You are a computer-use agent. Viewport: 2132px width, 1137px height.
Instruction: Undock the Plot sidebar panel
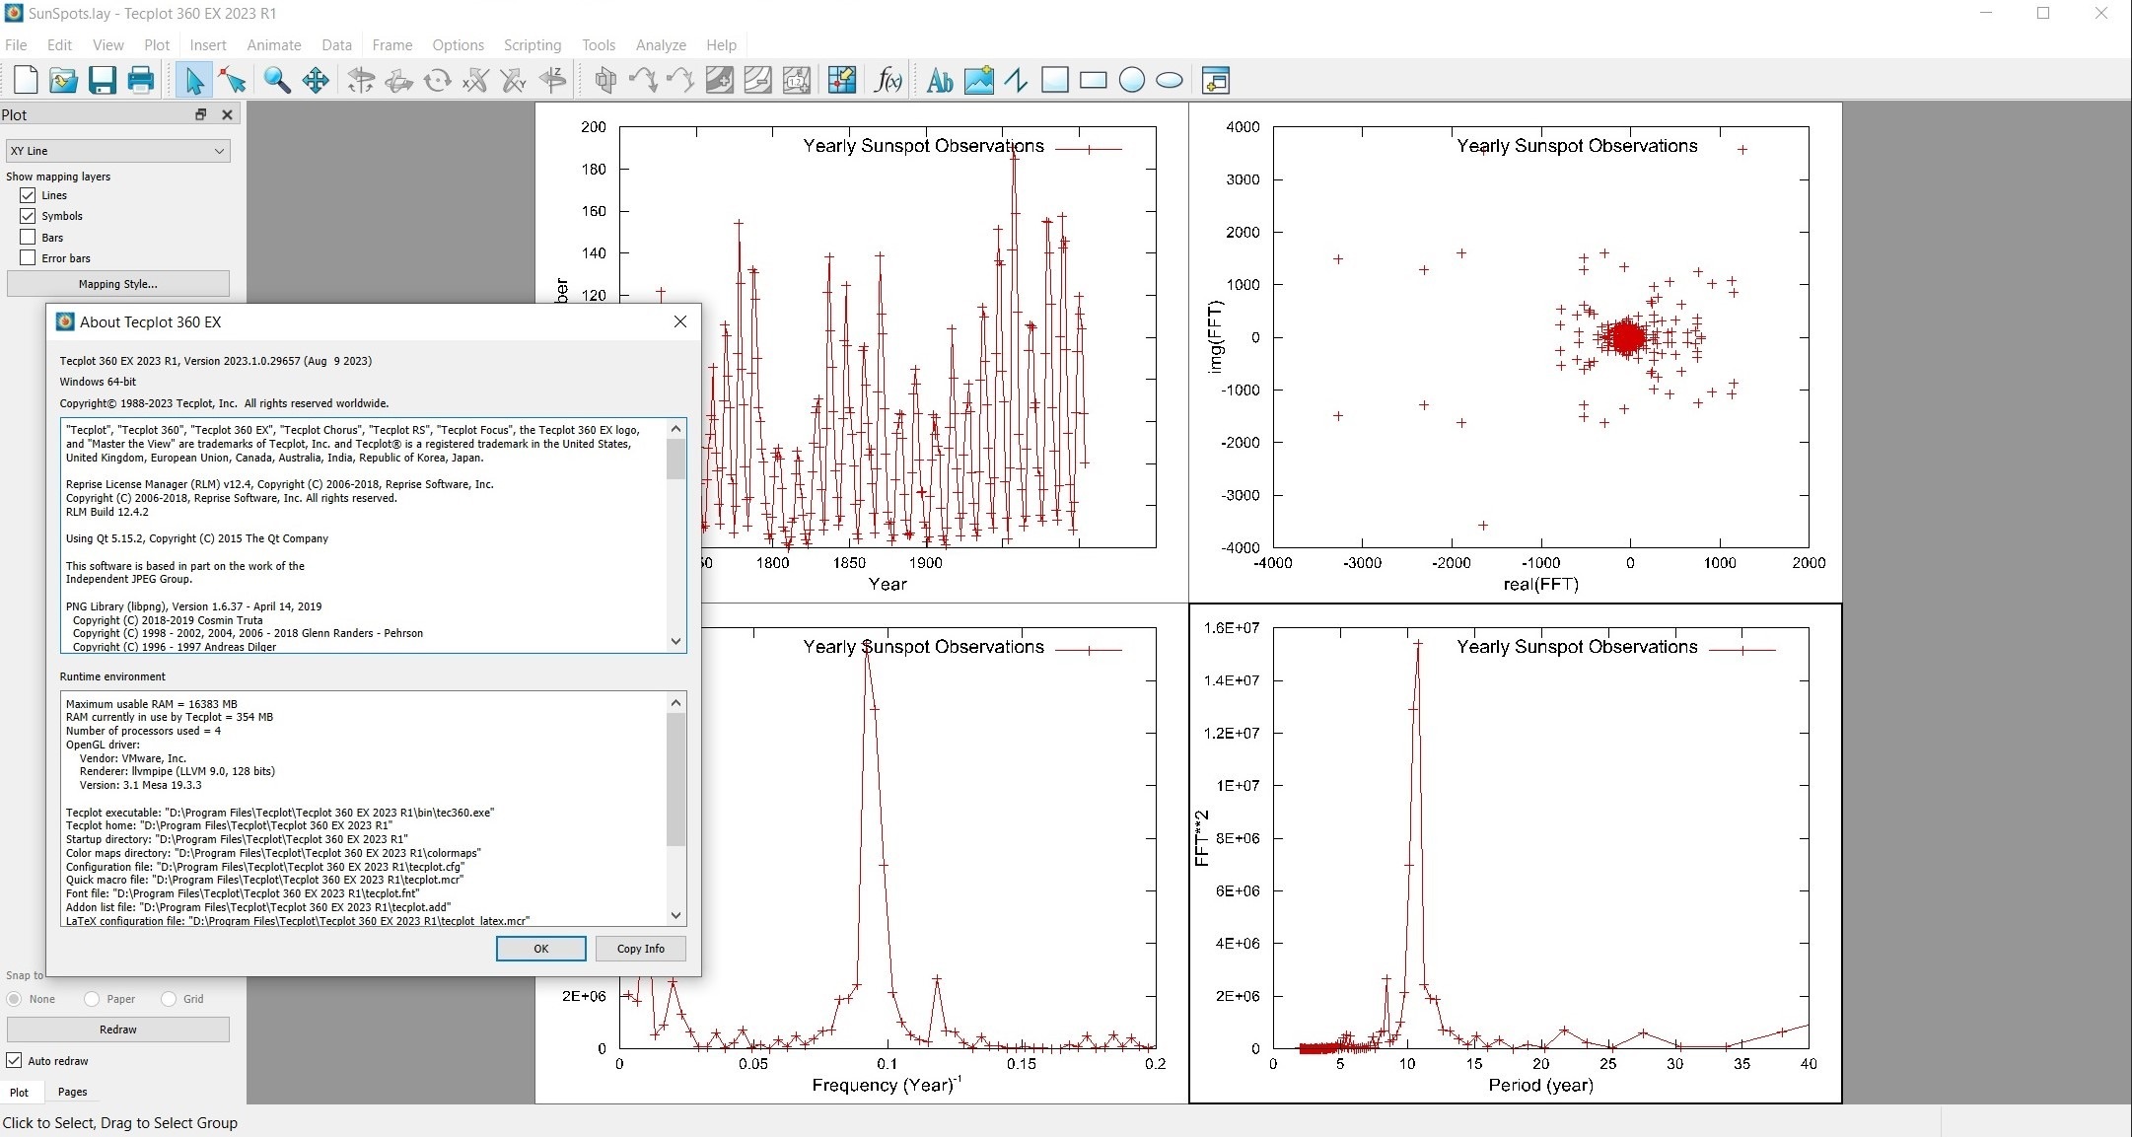coord(200,114)
